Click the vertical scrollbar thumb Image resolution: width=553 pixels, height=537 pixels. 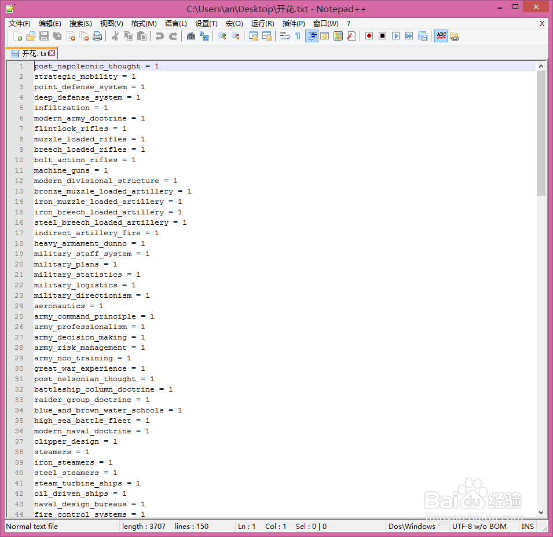541,133
